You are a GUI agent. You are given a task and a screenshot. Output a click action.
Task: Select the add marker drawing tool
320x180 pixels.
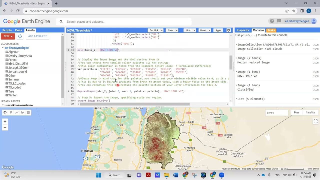point(11,113)
